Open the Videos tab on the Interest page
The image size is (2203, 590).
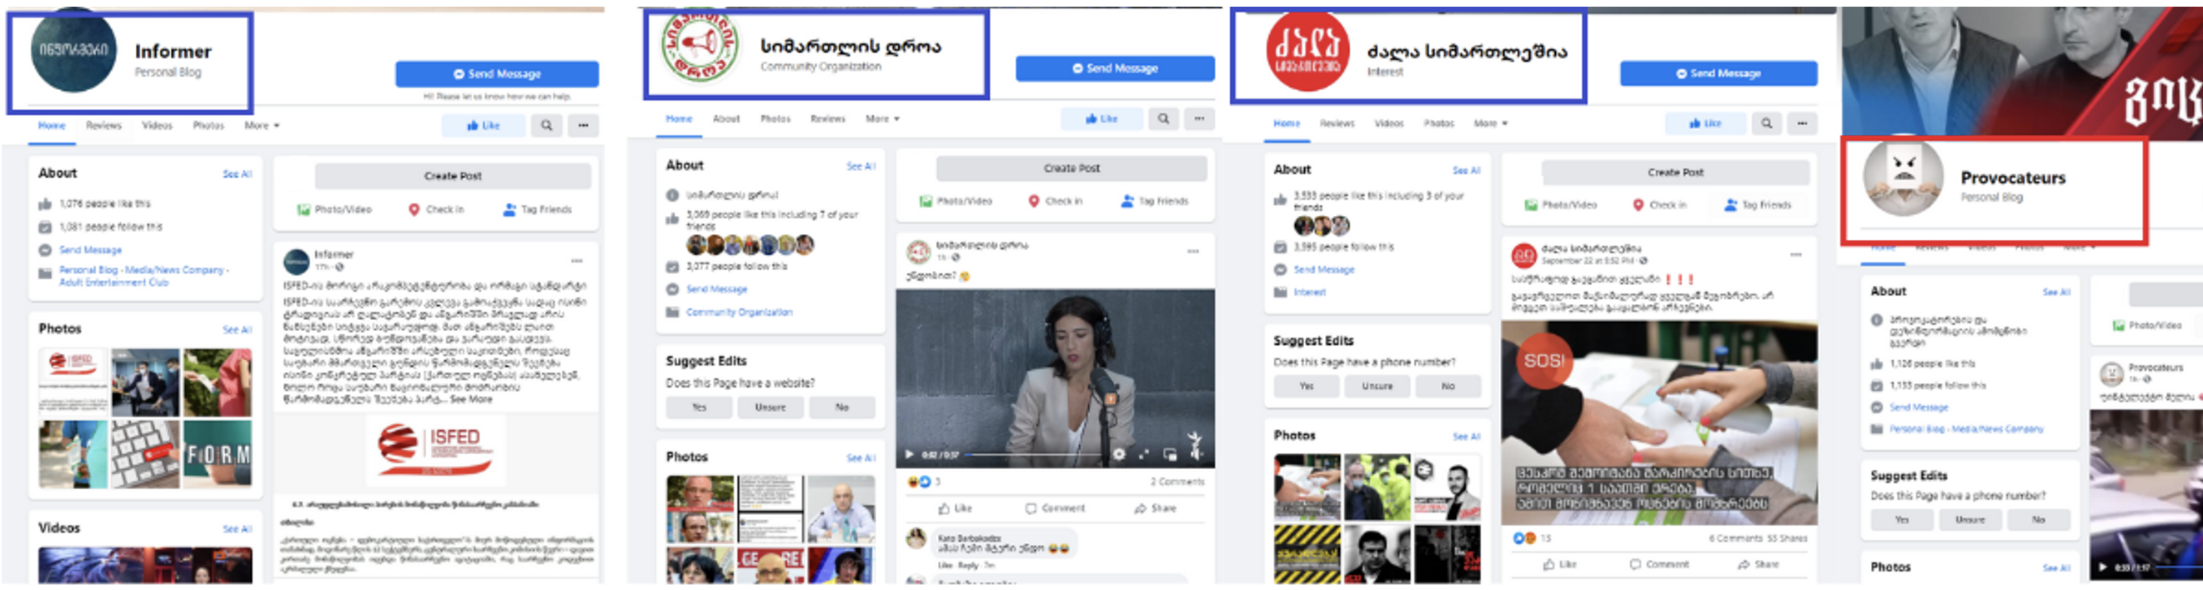click(1389, 124)
